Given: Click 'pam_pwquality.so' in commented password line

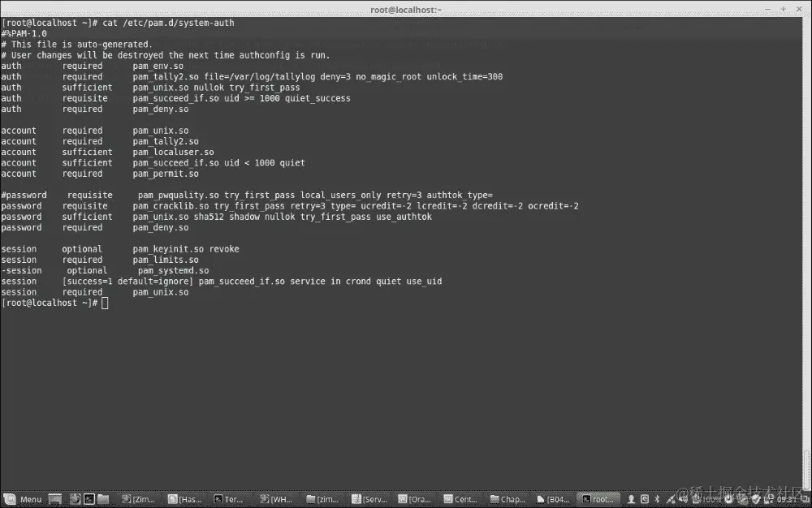Looking at the screenshot, I should coord(179,195).
